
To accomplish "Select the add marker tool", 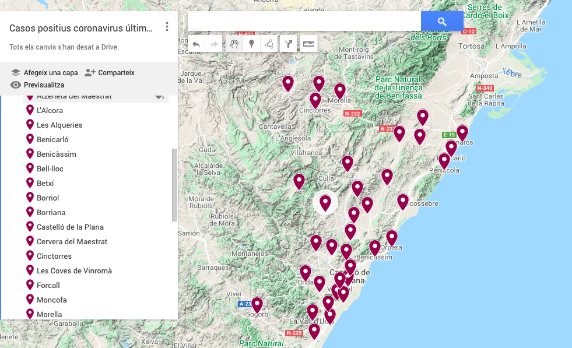I will (x=251, y=44).
